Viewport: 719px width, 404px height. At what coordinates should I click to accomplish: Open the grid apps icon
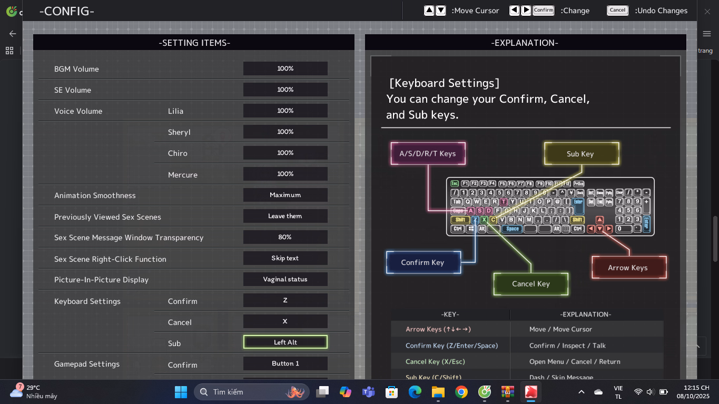pyautogui.click(x=9, y=51)
